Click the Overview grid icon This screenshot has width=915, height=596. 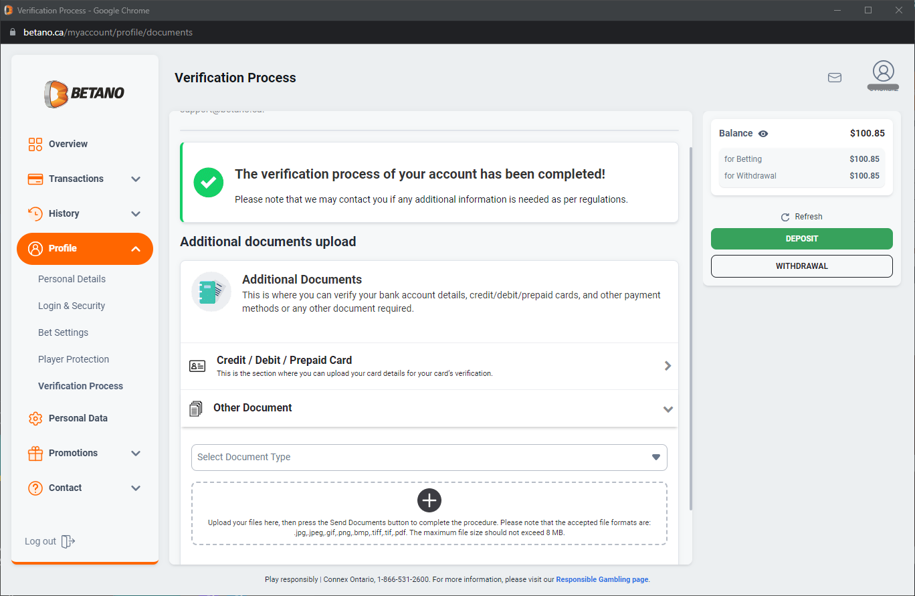(35, 144)
